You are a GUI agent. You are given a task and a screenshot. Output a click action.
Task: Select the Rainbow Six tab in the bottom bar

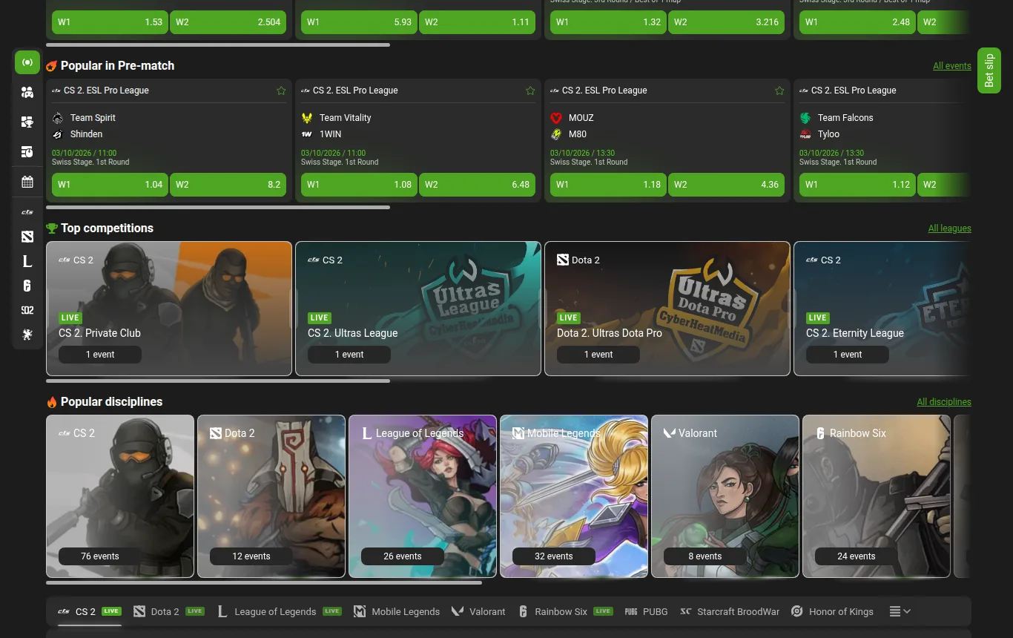[565, 611]
